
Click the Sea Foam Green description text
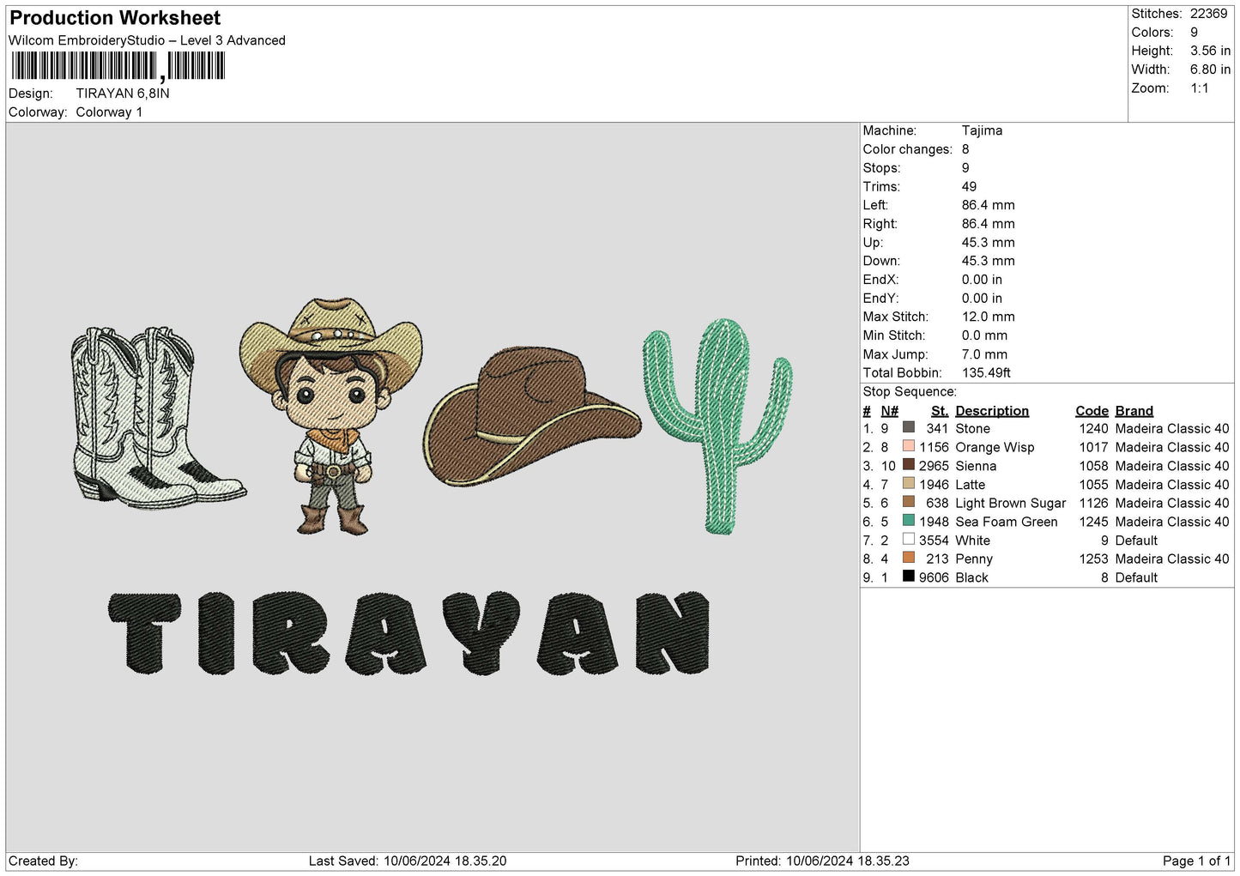click(x=1007, y=522)
